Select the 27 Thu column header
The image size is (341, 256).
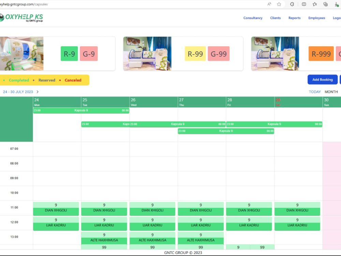[x=202, y=102]
